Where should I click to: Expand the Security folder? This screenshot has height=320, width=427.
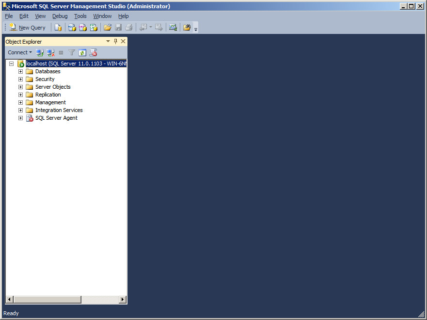pos(20,79)
